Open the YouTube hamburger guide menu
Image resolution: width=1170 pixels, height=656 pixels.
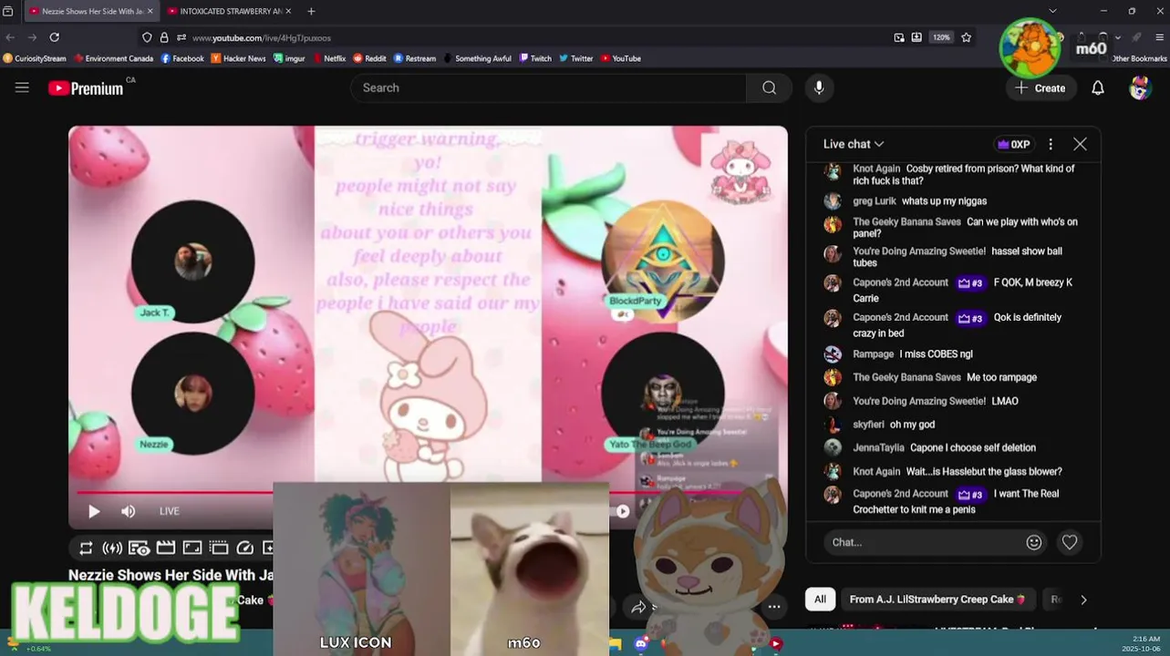coord(22,87)
